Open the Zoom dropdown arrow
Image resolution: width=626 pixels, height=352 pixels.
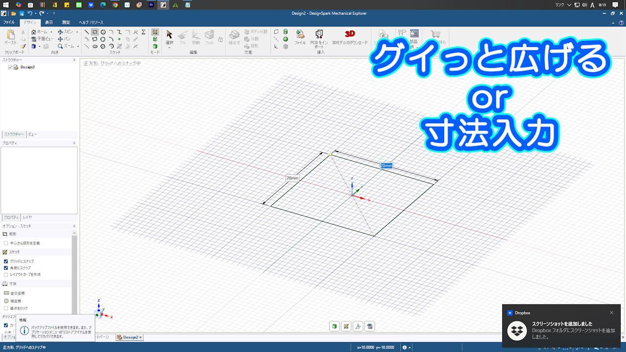click(x=78, y=46)
